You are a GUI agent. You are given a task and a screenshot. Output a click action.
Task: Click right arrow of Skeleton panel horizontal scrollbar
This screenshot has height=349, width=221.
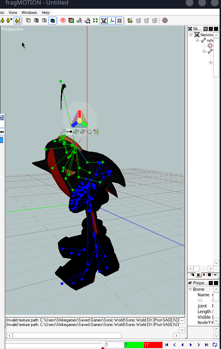tap(211, 269)
